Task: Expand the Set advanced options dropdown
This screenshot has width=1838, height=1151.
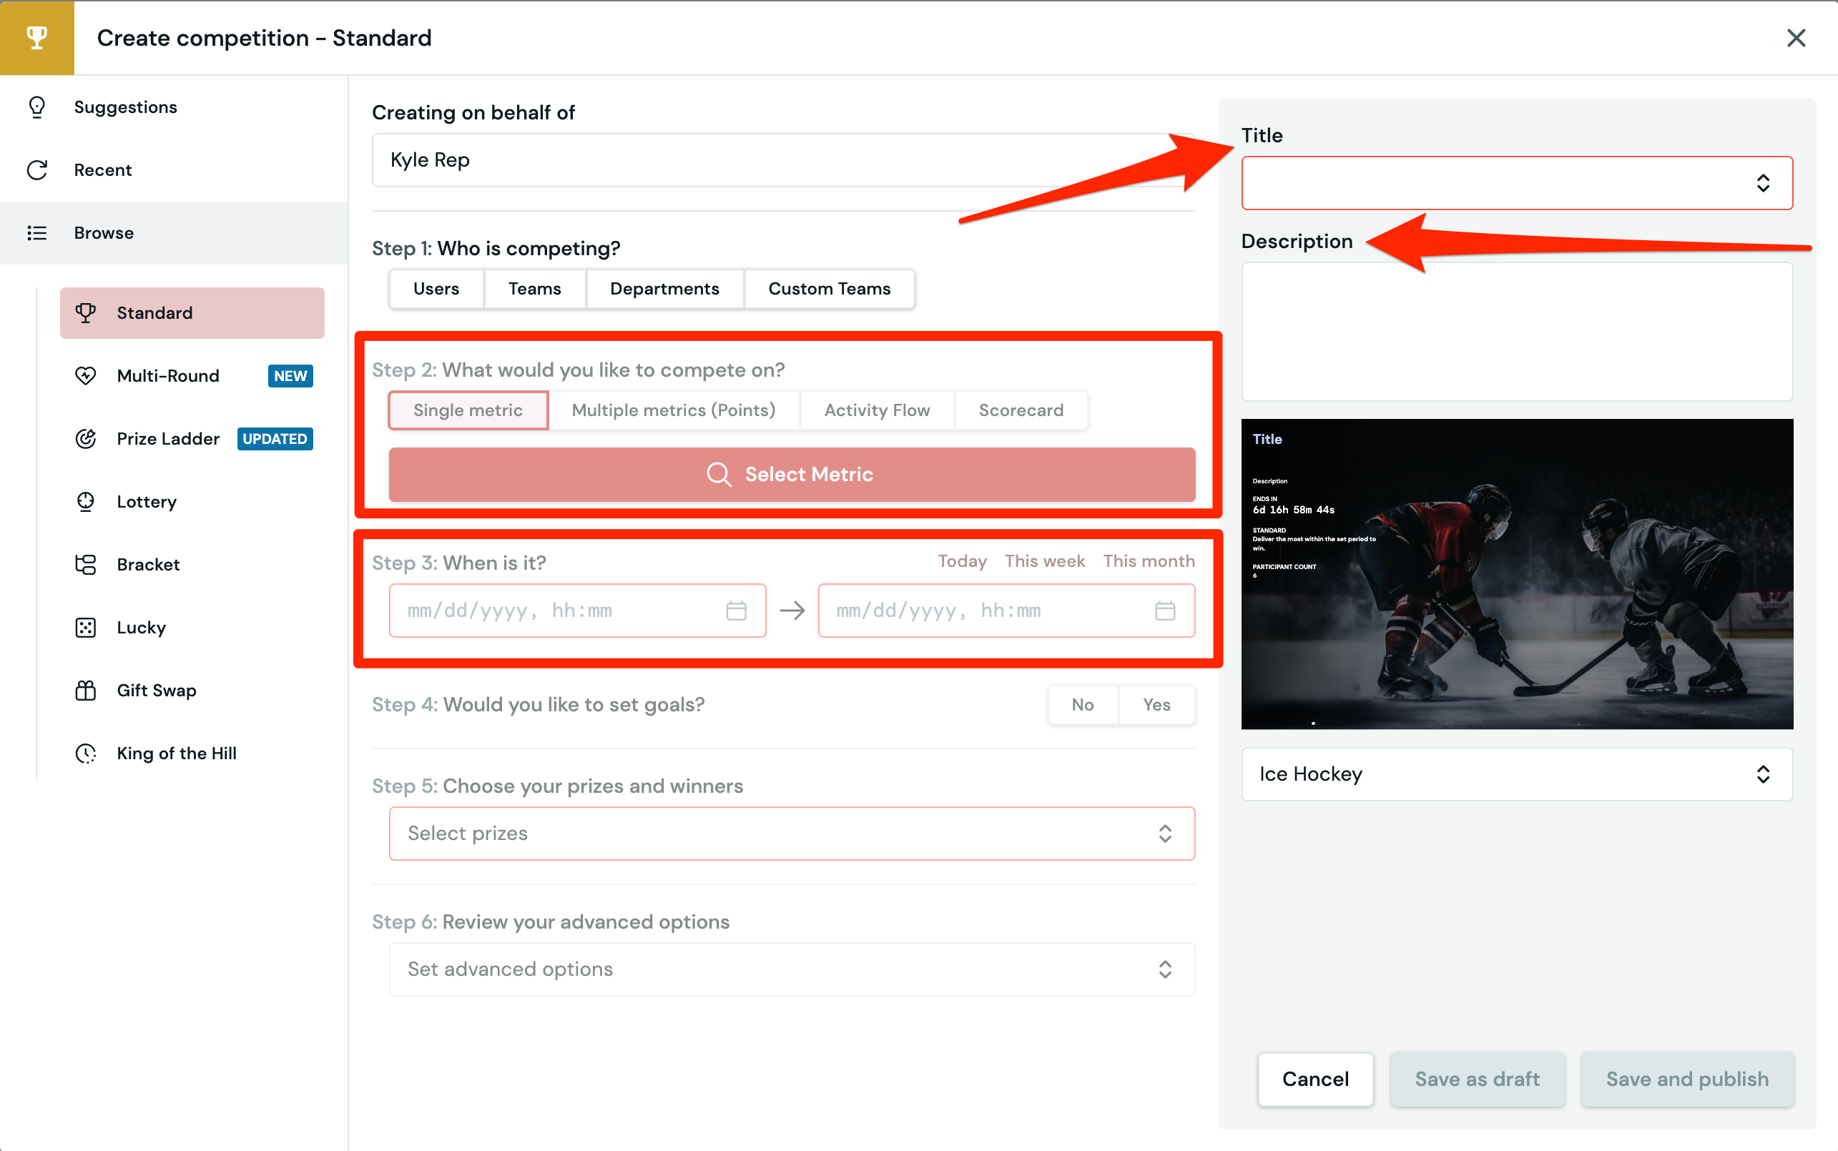Action: [791, 969]
